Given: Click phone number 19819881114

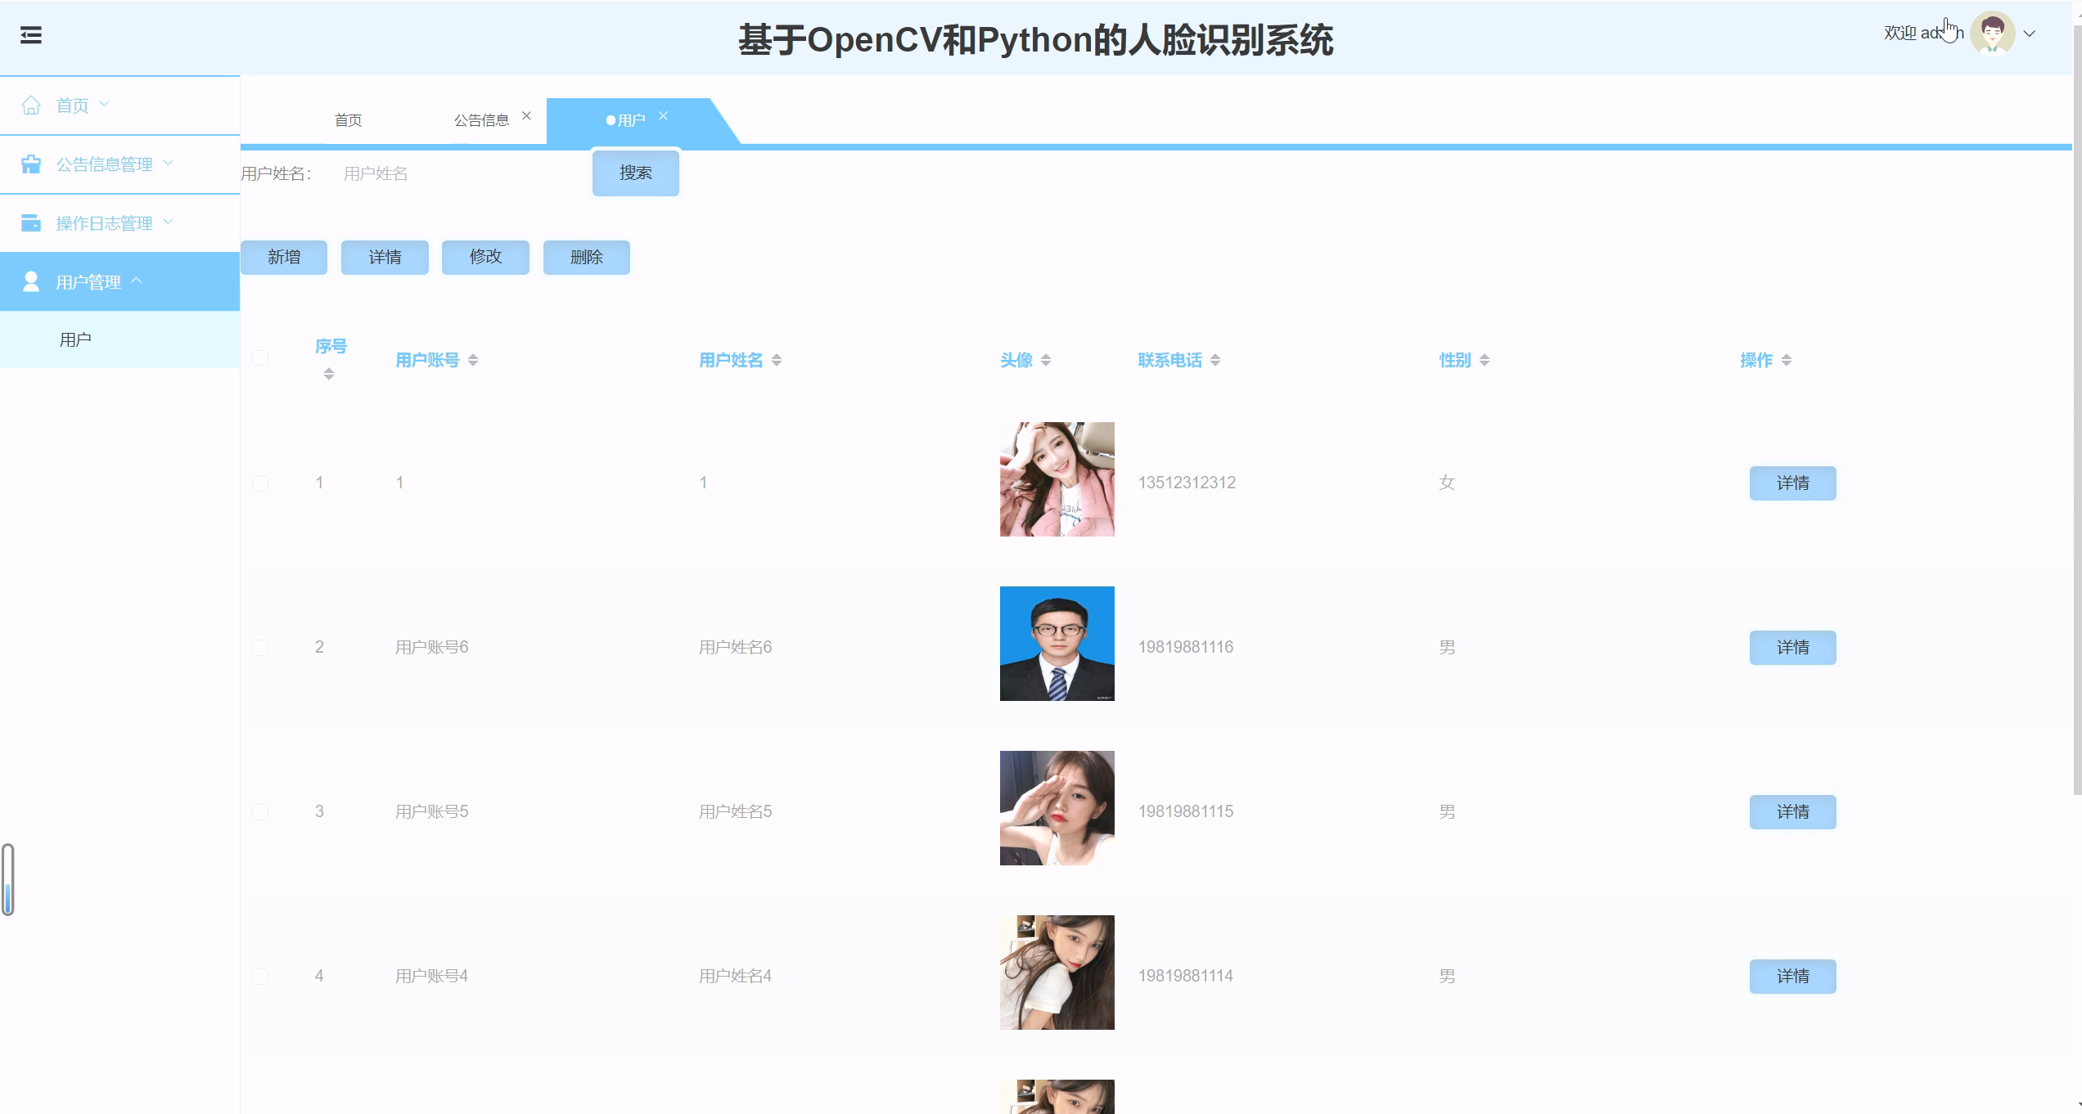Looking at the screenshot, I should pyautogui.click(x=1186, y=976).
